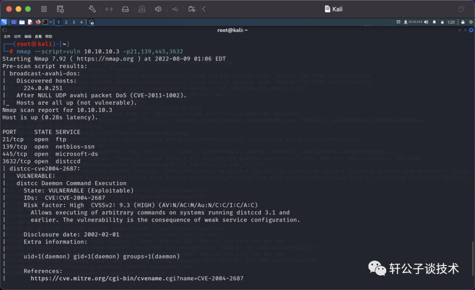Image resolution: width=475 pixels, height=290 pixels.
Task: Click the 'PORT STATE SERVICE' header line
Action: [41, 132]
